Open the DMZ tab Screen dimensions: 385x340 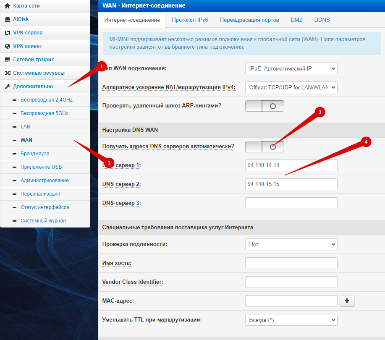pos(296,20)
